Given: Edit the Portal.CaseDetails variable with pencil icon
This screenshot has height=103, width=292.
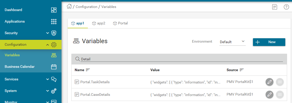Looking at the screenshot, I should (x=269, y=95).
